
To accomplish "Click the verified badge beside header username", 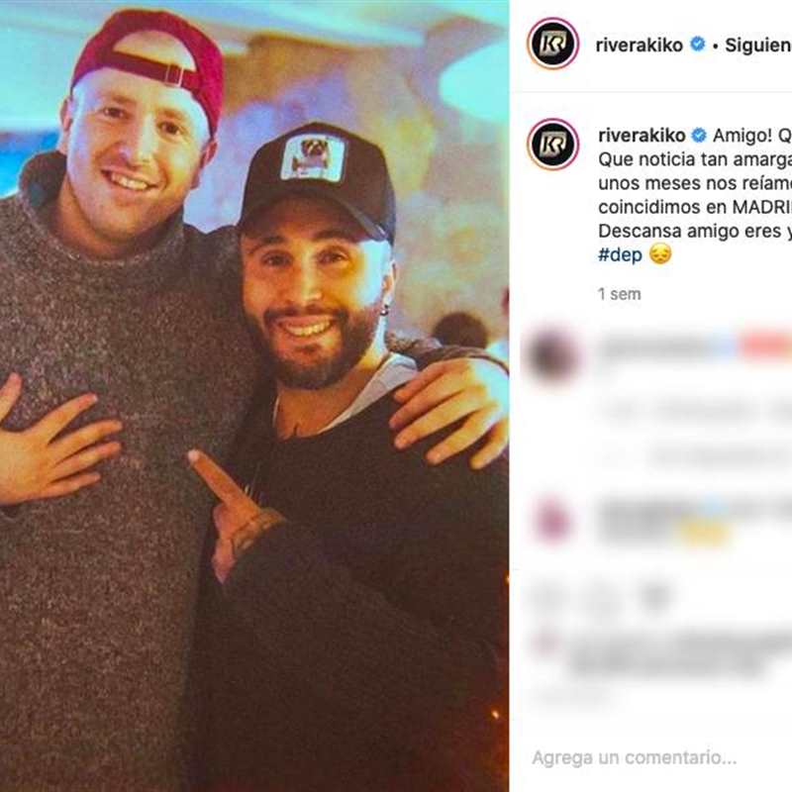I will point(698,44).
